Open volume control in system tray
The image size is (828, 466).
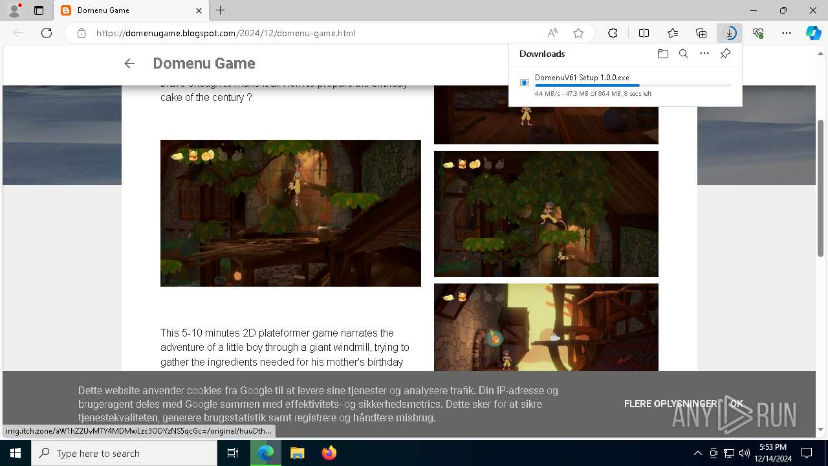tap(744, 453)
